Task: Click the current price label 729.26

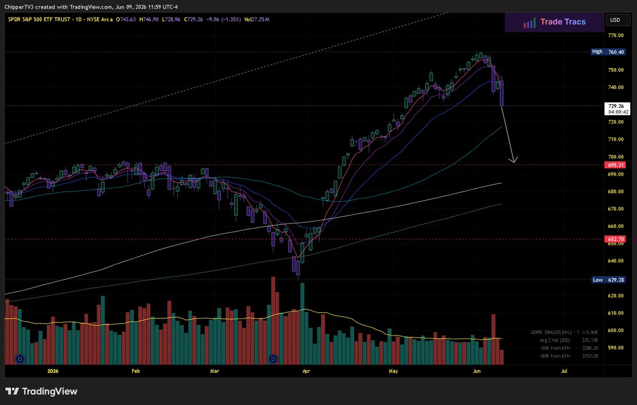Action: point(617,106)
